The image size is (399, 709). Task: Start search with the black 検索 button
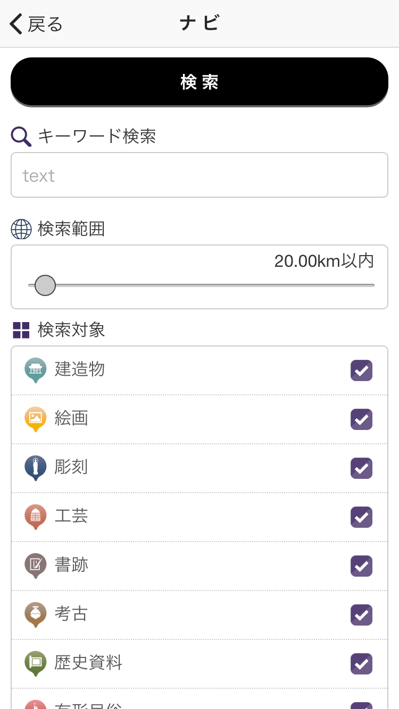point(199,82)
